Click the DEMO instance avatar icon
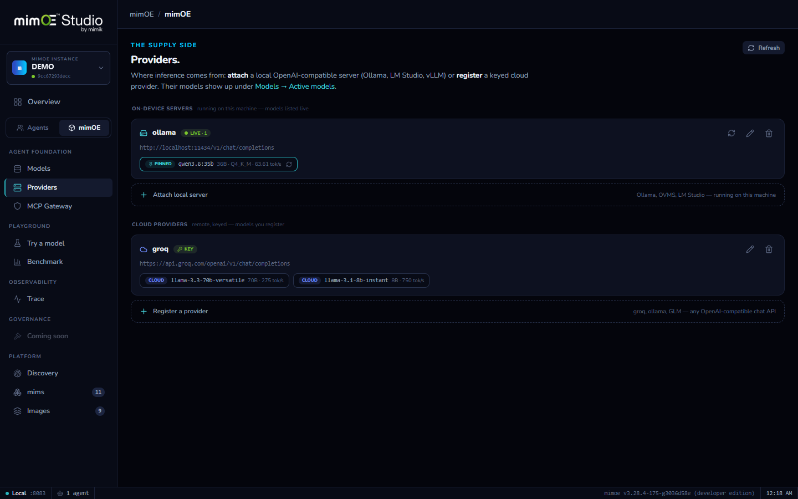 (x=19, y=68)
